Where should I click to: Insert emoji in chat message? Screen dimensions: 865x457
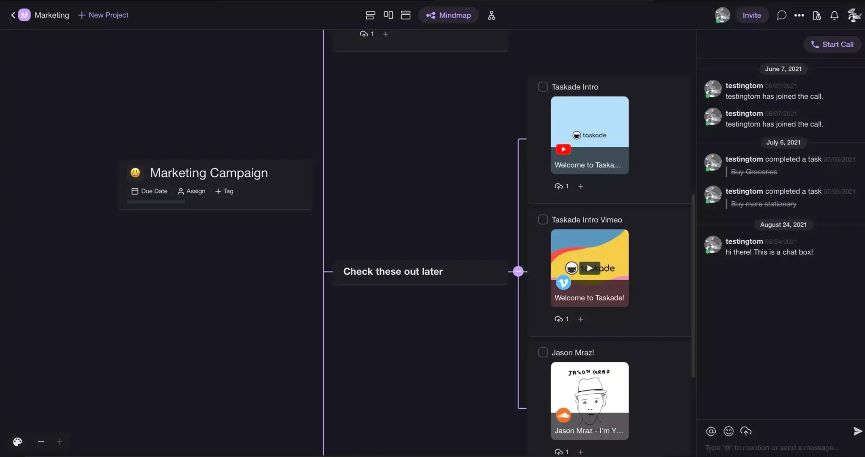[x=728, y=431]
